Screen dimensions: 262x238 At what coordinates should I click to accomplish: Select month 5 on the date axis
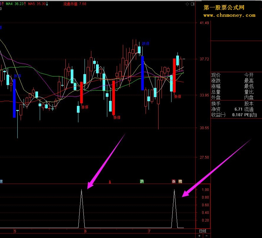point(15,231)
